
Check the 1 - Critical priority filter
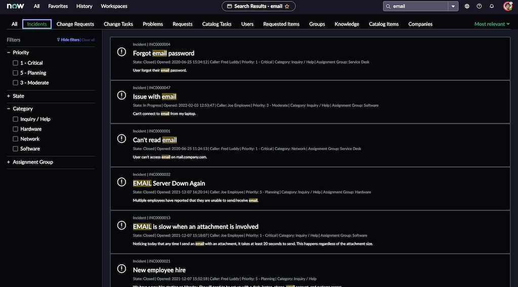click(16, 63)
